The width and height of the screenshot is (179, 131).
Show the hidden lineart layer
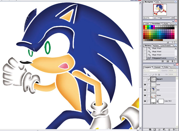coord(145,79)
